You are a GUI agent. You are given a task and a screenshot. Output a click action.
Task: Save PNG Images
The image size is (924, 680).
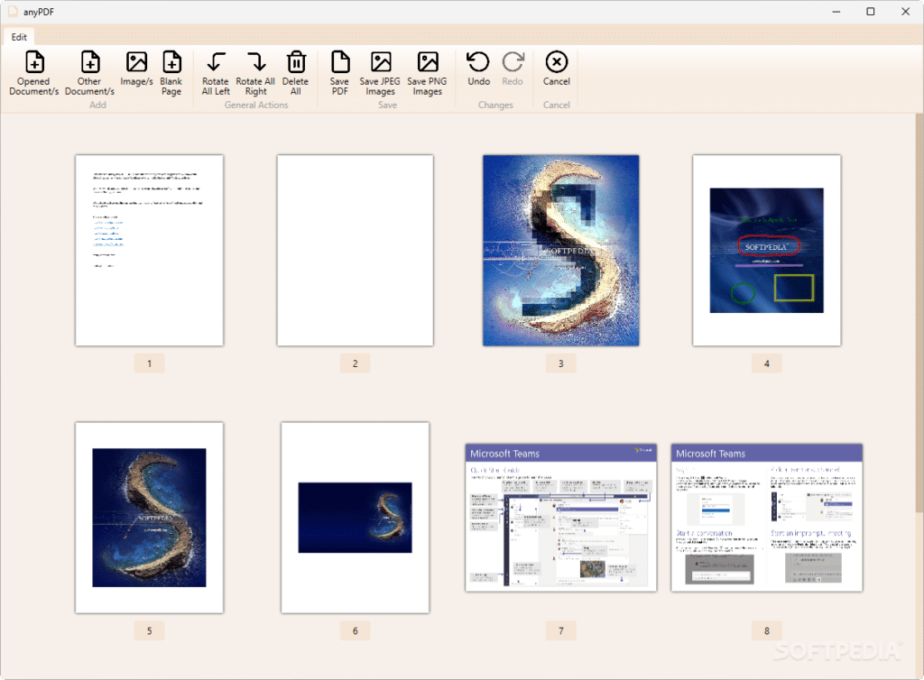(427, 74)
